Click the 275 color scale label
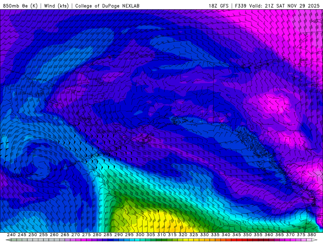Screen dimensions: 323x242 pos(86,235)
